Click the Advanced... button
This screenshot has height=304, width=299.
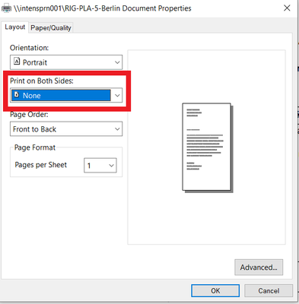(x=259, y=268)
